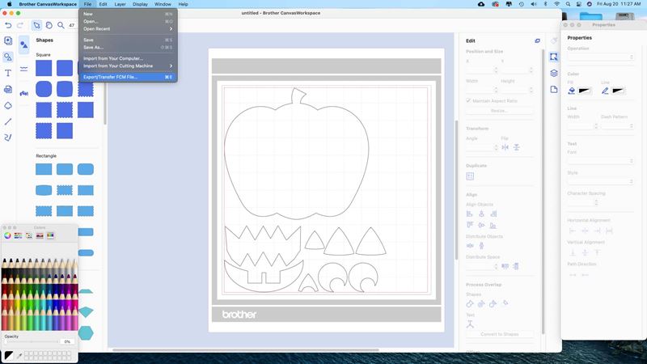Click the magnifier zoom icon
The width and height of the screenshot is (647, 364).
(61, 25)
